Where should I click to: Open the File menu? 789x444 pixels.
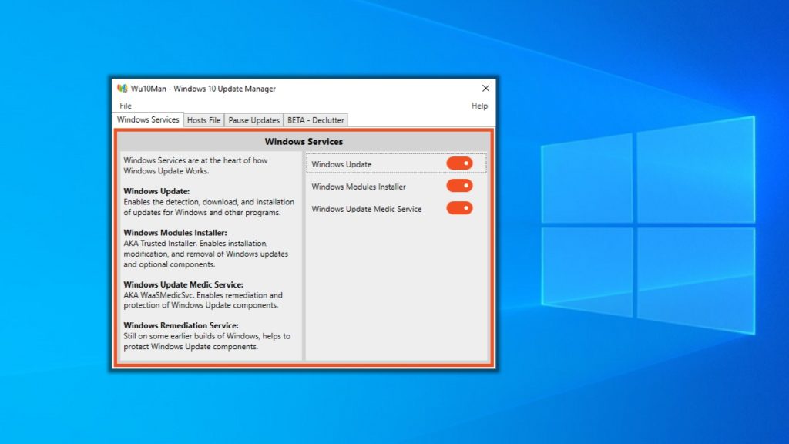pyautogui.click(x=125, y=106)
